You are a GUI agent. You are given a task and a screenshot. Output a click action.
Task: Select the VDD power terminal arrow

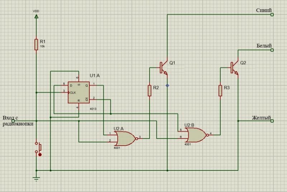click(x=36, y=16)
